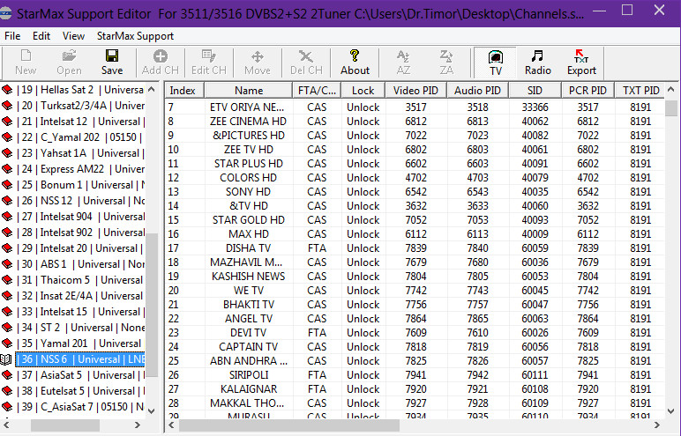Click the FTA/C... column header
The height and width of the screenshot is (436, 681).
pyautogui.click(x=317, y=90)
